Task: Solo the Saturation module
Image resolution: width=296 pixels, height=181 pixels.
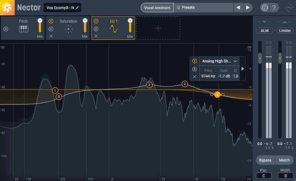Action: (51, 29)
